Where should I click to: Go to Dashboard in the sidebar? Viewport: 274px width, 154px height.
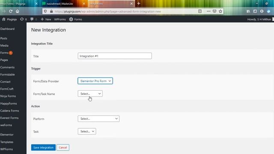pyautogui.click(x=7, y=29)
